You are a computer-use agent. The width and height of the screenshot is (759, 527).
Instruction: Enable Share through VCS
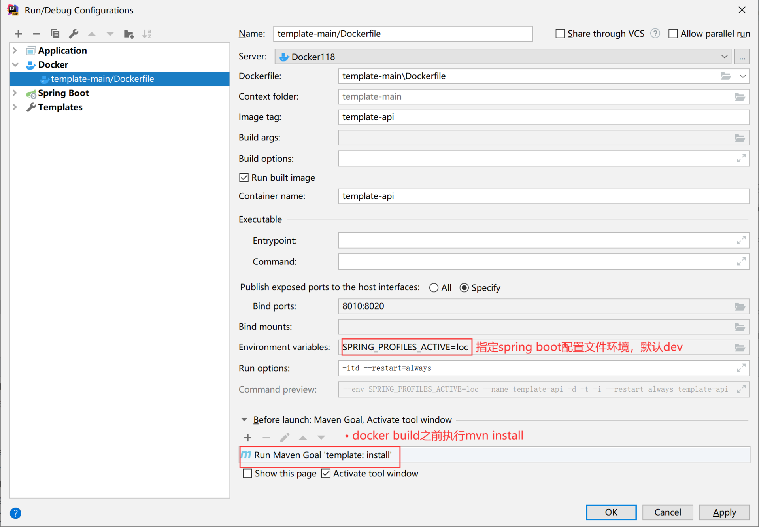pyautogui.click(x=560, y=34)
